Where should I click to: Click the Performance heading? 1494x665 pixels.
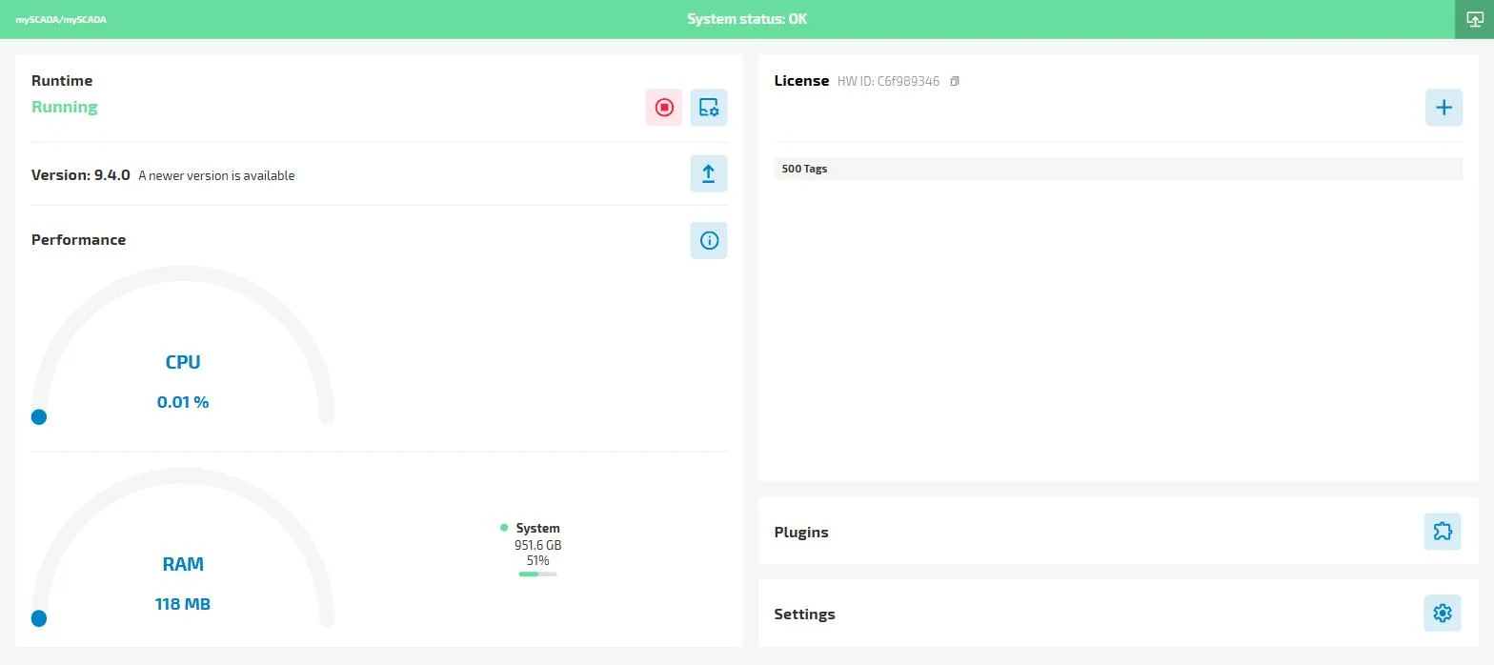point(78,240)
